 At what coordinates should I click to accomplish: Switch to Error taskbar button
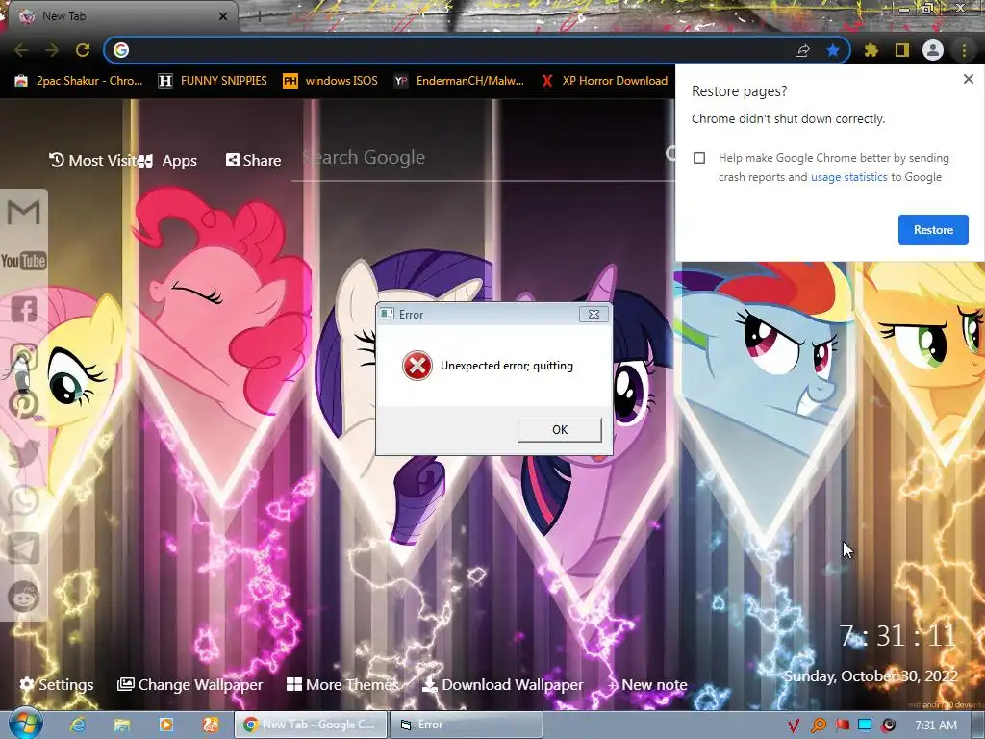point(467,725)
